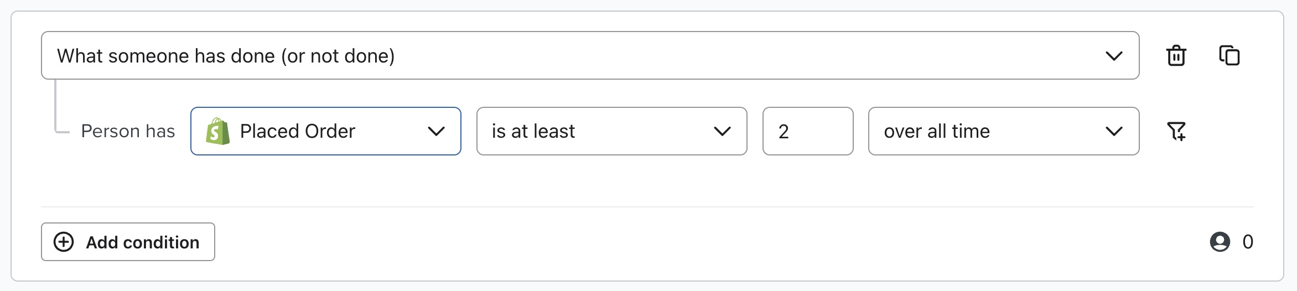This screenshot has height=291, width=1297.
Task: Click the 0 profile count number
Action: 1248,242
